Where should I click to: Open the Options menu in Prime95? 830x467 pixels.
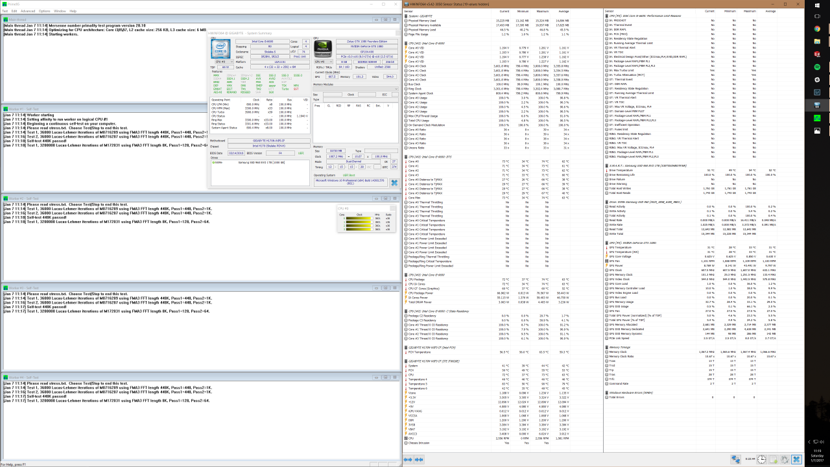coord(44,11)
